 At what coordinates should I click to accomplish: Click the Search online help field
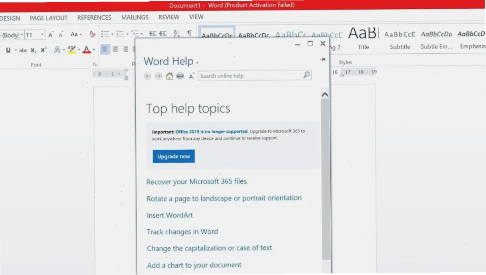[x=250, y=76]
